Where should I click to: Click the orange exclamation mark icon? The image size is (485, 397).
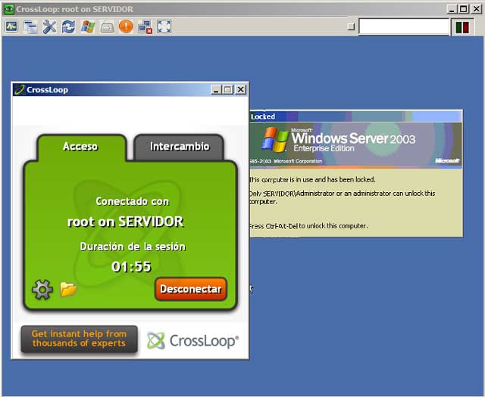(126, 26)
